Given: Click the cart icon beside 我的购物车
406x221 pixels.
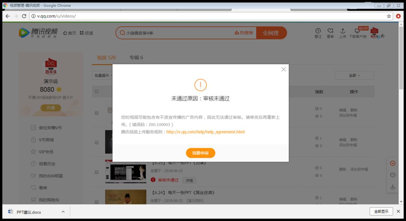Looking at the screenshot, I should point(33,200).
